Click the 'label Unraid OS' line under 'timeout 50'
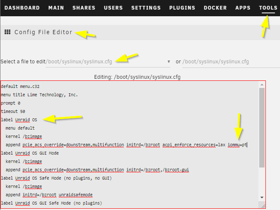280x210 pixels. (x=19, y=120)
